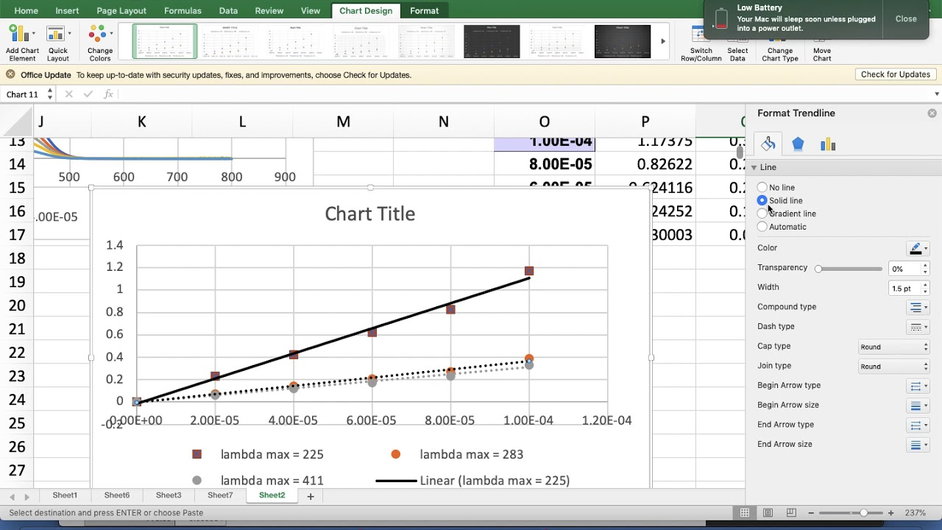Click the Switch Row/Column icon
Screen dimensions: 942x530
tap(701, 43)
